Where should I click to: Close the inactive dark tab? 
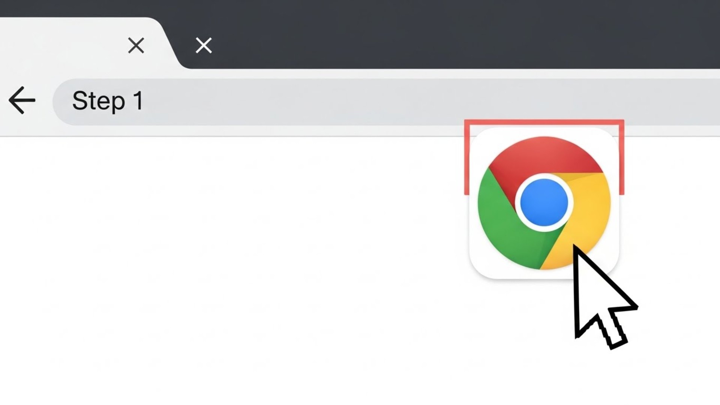coord(204,45)
